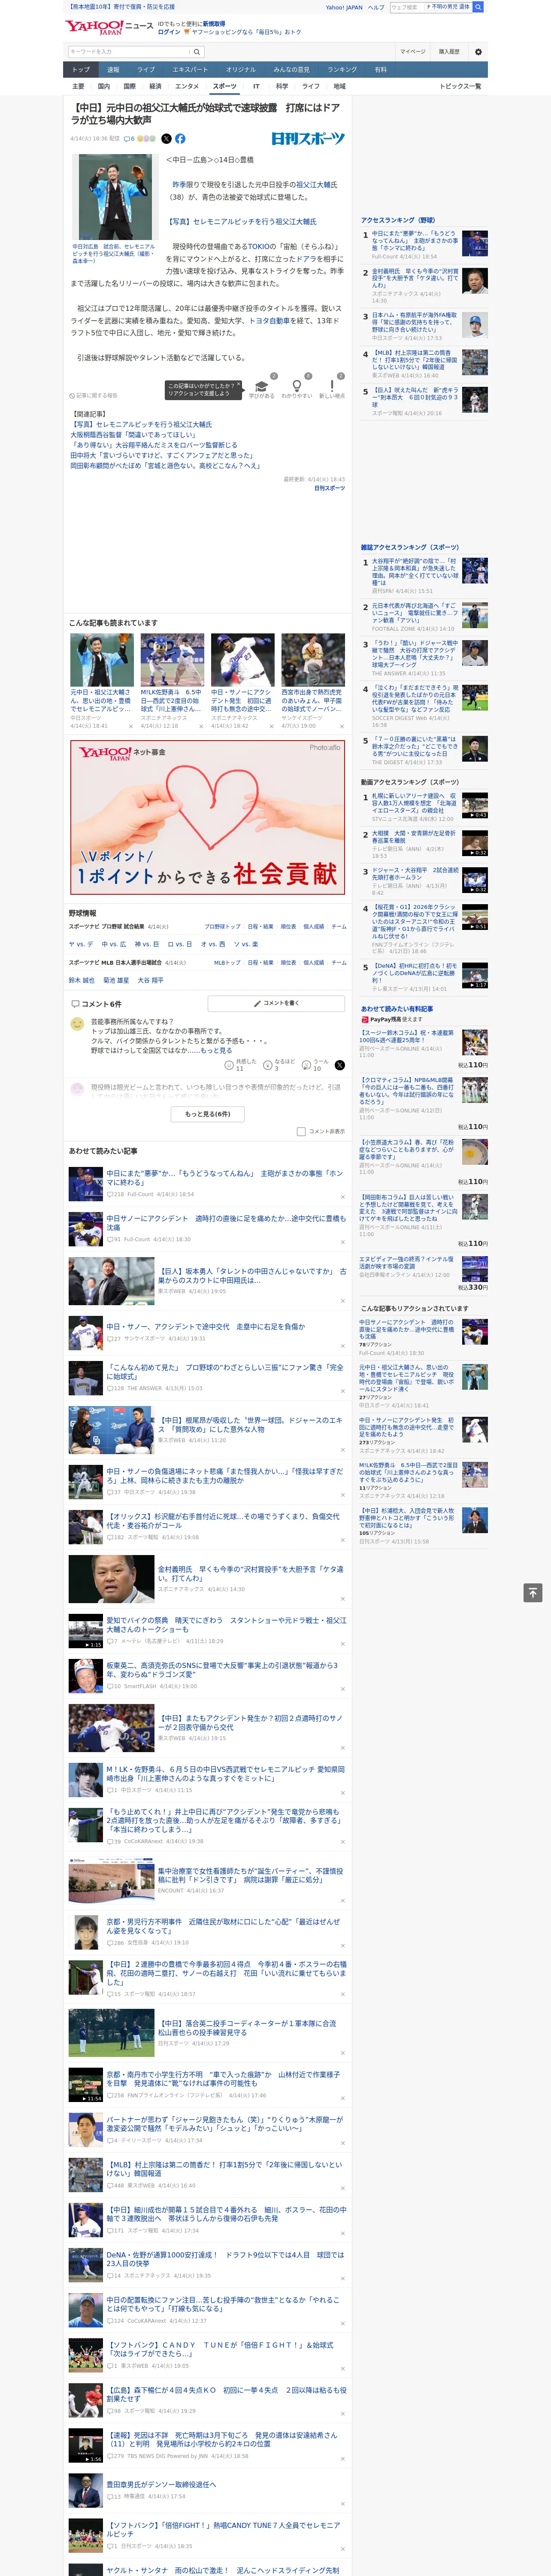This screenshot has height=2576, width=551.
Task: Share the article on Facebook
Action: coord(180,139)
